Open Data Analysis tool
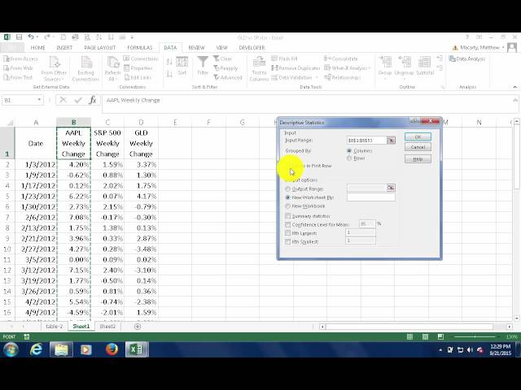 click(467, 58)
